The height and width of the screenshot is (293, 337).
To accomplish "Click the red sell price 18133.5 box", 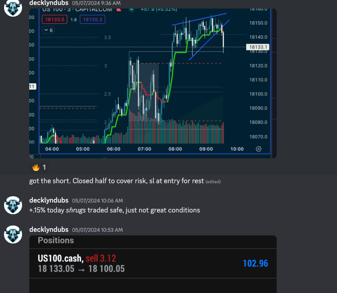I will tap(54, 19).
